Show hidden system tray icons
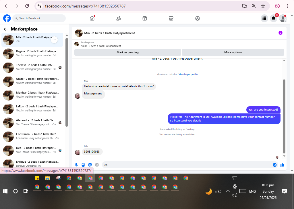Viewport: 294px width, 209px height. [228, 191]
